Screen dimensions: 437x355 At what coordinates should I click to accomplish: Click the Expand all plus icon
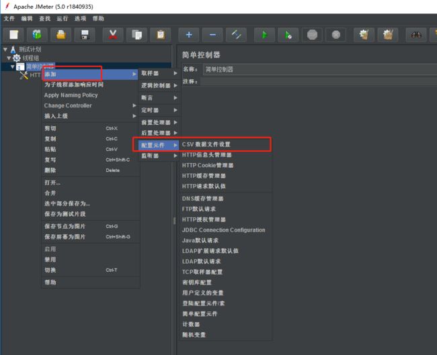pos(189,35)
